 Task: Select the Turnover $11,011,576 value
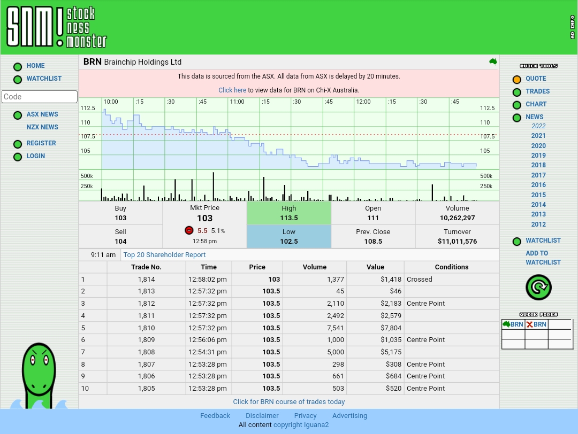[457, 242]
